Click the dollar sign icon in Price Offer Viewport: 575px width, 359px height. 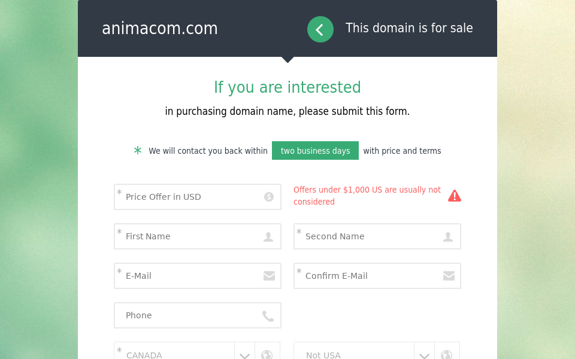click(x=269, y=197)
